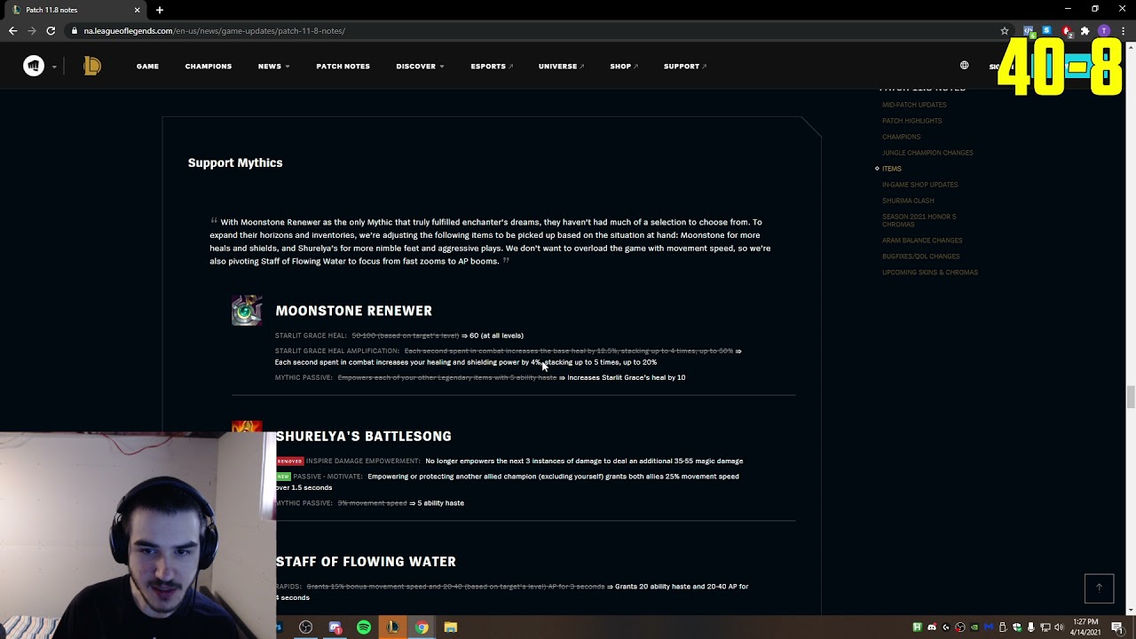The image size is (1136, 639).
Task: Click the red extension icon with 2 badge
Action: (1067, 30)
